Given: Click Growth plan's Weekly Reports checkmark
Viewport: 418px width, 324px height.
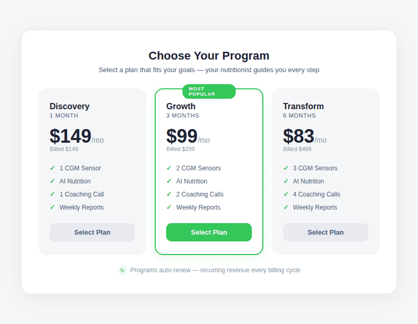Looking at the screenshot, I should click(169, 207).
